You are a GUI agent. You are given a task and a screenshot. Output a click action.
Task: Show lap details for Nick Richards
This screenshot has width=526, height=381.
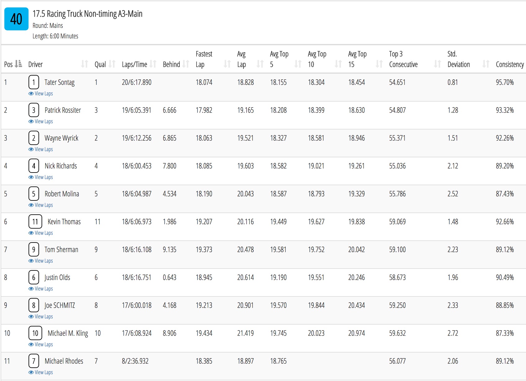41,177
